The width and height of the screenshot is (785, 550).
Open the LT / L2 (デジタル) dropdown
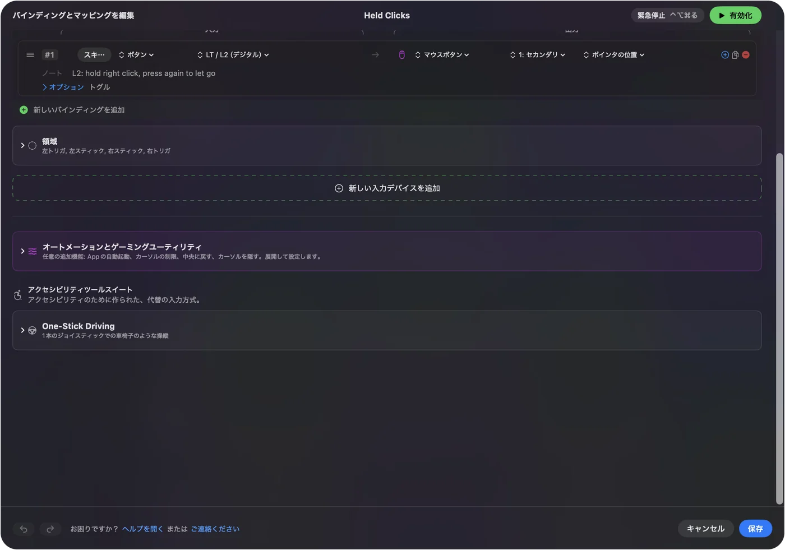click(233, 55)
